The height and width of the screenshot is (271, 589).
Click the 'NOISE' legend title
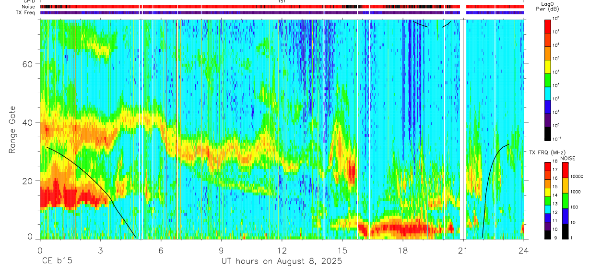coord(568,158)
